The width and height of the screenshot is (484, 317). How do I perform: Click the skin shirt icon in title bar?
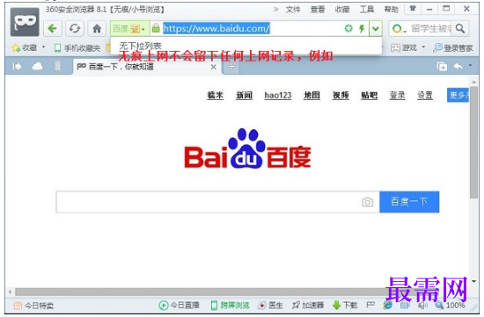coord(413,9)
